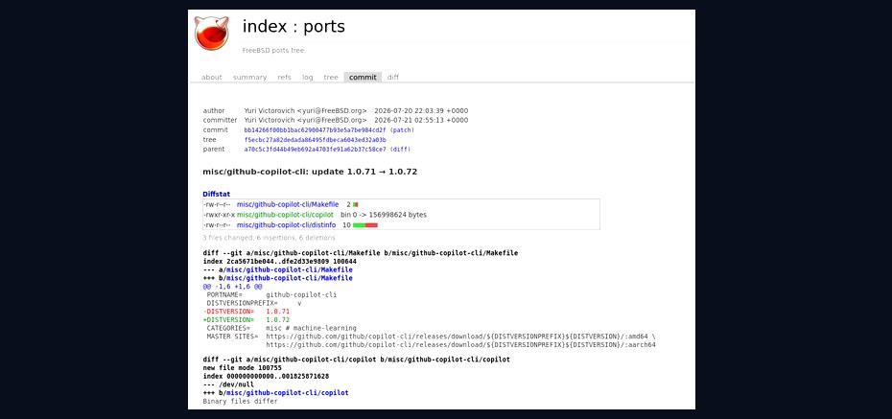Open b/misc/github-copilot-cli/copilot link in the diff
This screenshot has height=419, width=892.
[288, 393]
